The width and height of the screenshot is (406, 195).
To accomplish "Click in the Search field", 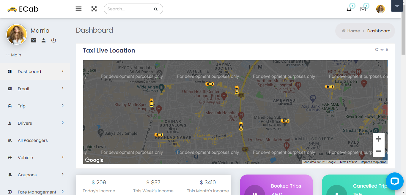I will tap(129, 9).
